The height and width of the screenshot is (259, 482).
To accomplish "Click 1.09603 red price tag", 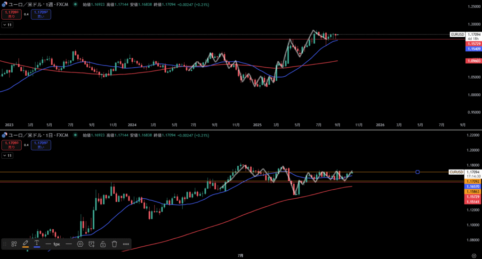I will click(474, 61).
